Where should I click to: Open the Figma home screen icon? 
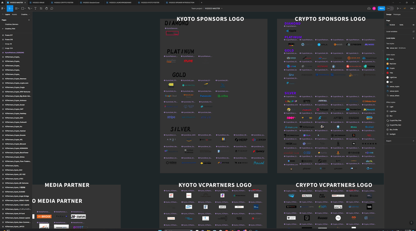[x=3, y=3]
